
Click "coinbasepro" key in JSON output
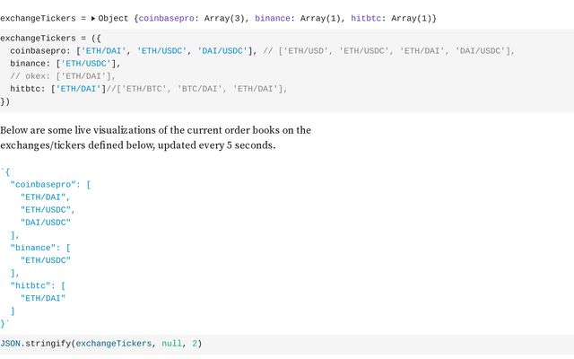tap(46, 185)
